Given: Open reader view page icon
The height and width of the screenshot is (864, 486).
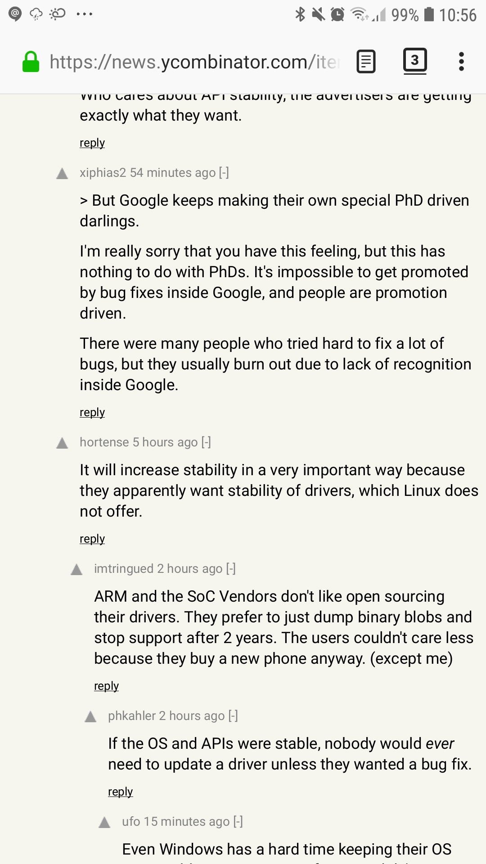Looking at the screenshot, I should [x=366, y=62].
